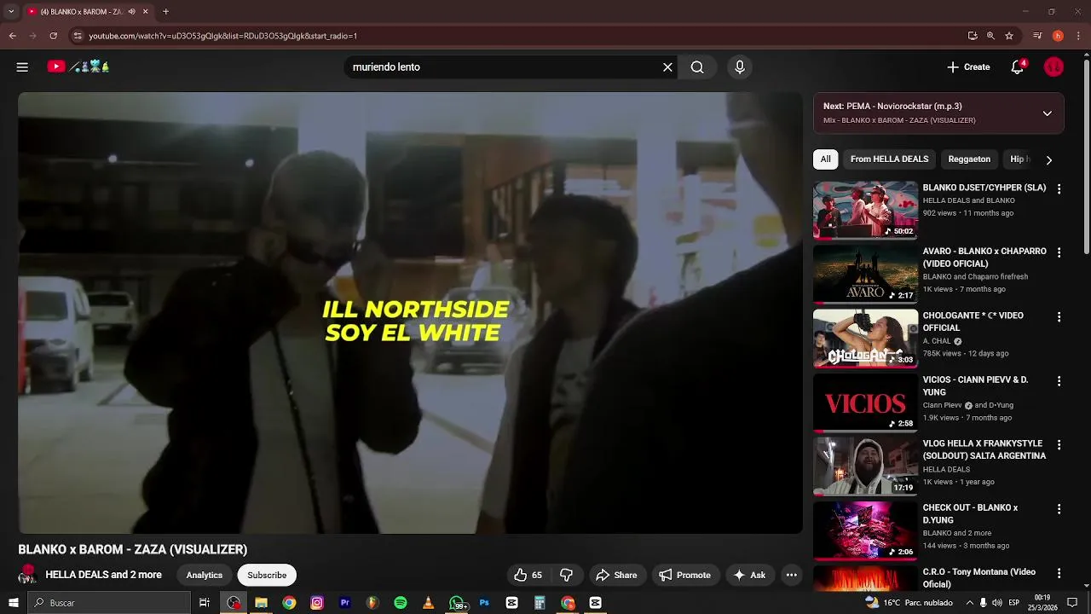Open VICIOS - CIANN PIEVV thumbnail
The width and height of the screenshot is (1091, 614).
pyautogui.click(x=865, y=403)
